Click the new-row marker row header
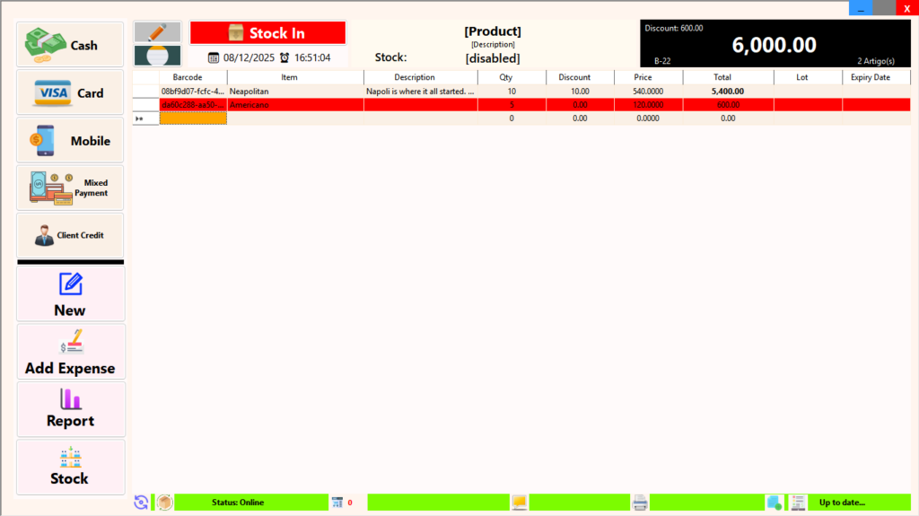The width and height of the screenshot is (919, 516). (145, 118)
